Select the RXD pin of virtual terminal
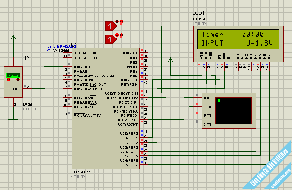Image resolution: width=292 pixels, height=190 pixels. (x=208, y=98)
